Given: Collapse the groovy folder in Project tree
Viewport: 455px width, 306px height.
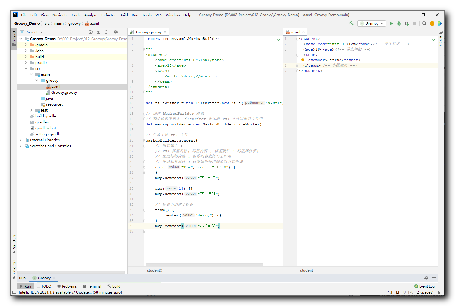Looking at the screenshot, I should (37, 80).
